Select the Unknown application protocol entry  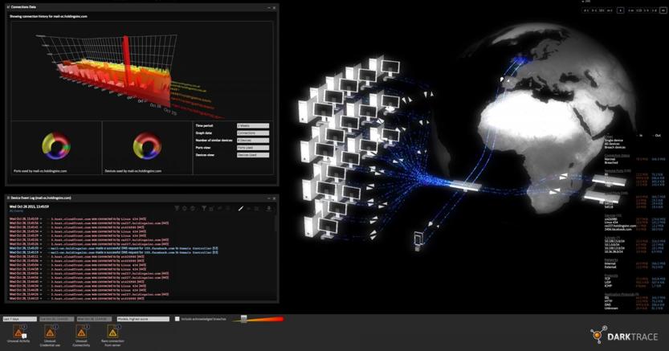click(x=611, y=308)
